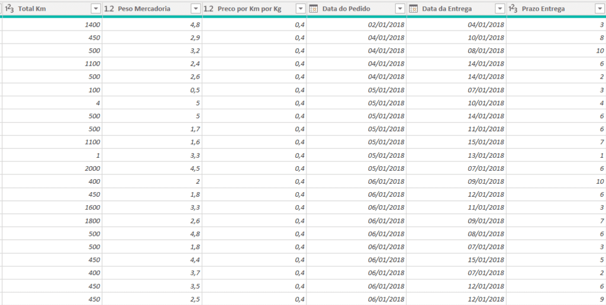Select the Total Km column header

point(52,9)
